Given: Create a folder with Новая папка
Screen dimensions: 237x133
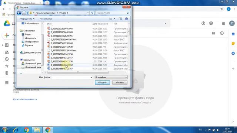Looking at the screenshot, I should click(x=46, y=19).
